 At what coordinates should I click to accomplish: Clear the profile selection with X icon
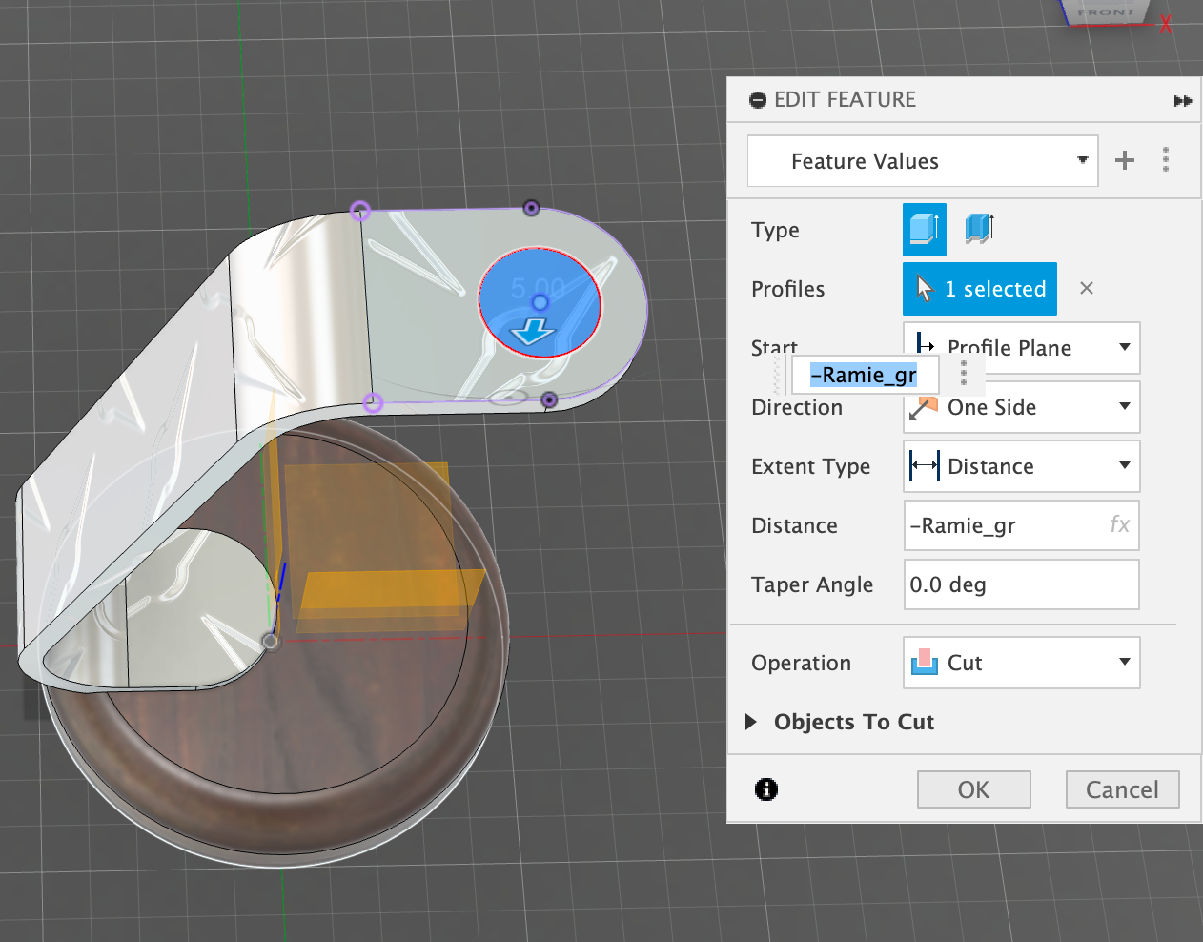(x=1087, y=288)
